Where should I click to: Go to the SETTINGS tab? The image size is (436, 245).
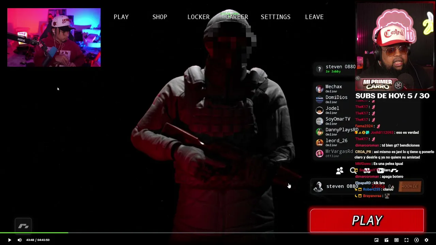click(x=276, y=17)
